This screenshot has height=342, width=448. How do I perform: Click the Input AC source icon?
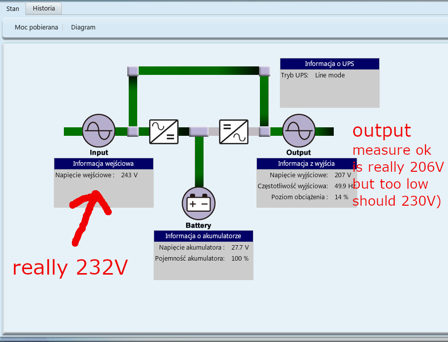(x=99, y=131)
